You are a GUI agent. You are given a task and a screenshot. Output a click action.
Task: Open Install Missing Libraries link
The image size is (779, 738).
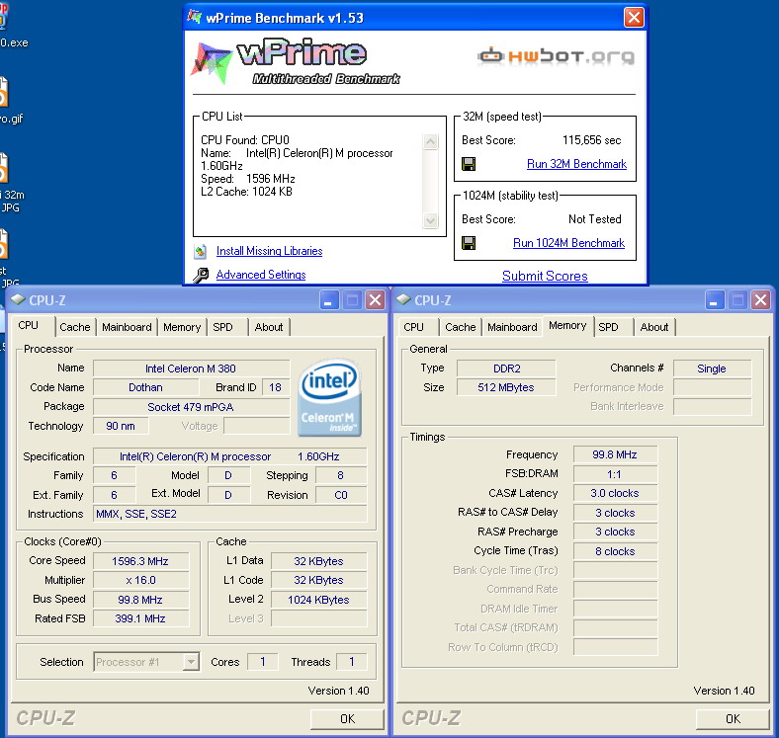[269, 251]
